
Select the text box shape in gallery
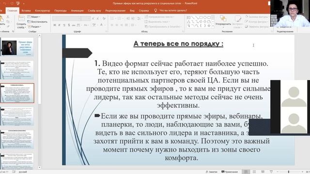188,17
